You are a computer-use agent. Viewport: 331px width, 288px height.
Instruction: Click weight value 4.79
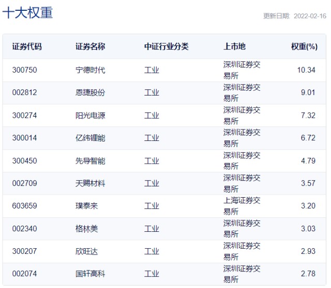coord(308,161)
